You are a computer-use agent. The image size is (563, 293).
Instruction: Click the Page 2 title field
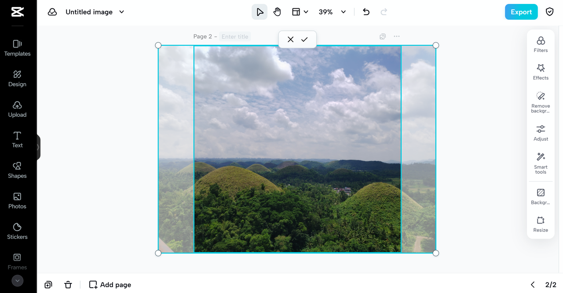[x=235, y=36]
